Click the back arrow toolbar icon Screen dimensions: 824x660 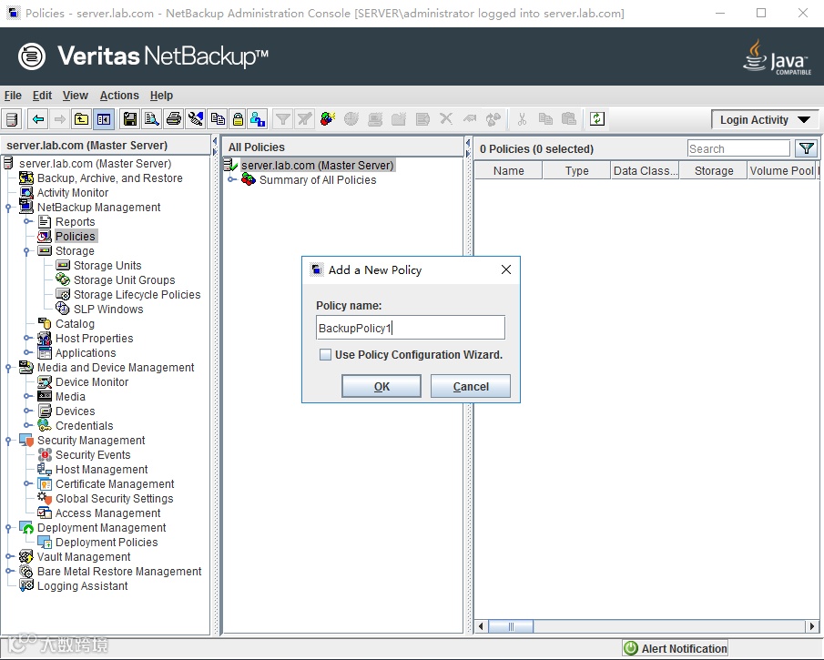(38, 119)
